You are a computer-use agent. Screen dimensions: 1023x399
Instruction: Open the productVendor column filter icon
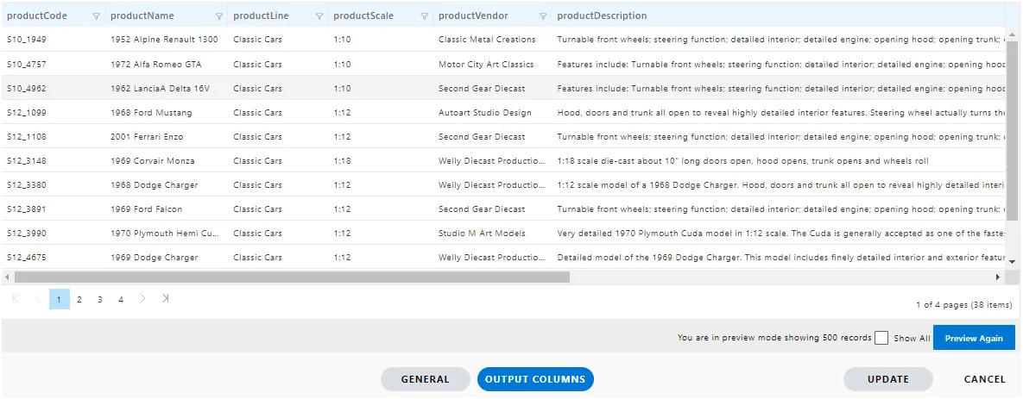pyautogui.click(x=543, y=16)
